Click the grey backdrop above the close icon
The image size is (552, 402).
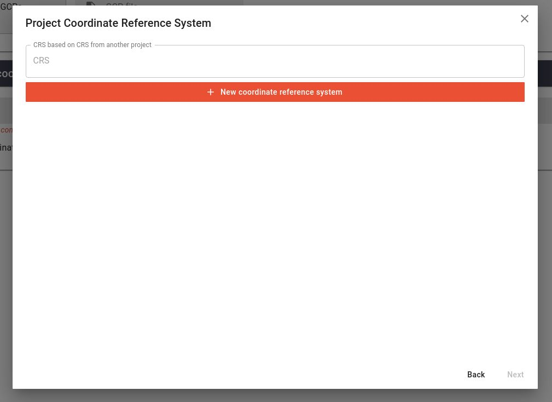click(x=524, y=3)
